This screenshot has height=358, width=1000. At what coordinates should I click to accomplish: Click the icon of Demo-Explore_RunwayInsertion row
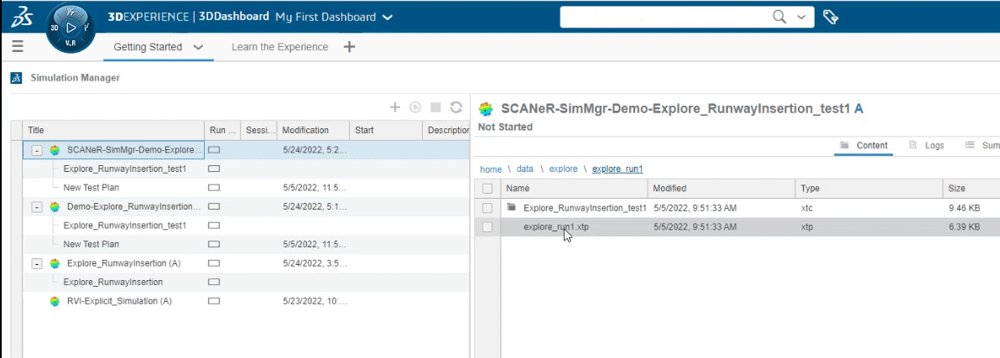[x=55, y=206]
